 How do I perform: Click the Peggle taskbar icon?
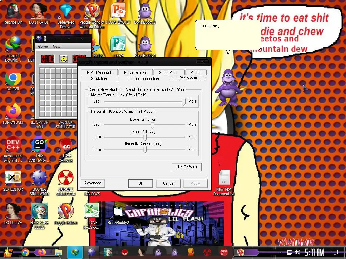pos(240,252)
